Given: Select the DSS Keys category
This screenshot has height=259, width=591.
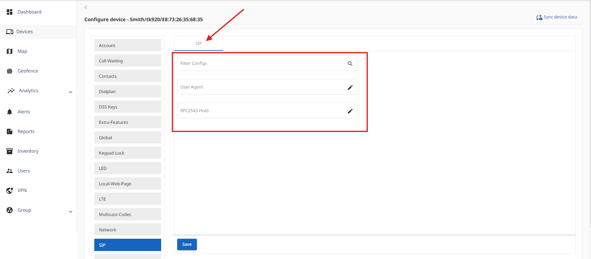Looking at the screenshot, I should (x=128, y=107).
